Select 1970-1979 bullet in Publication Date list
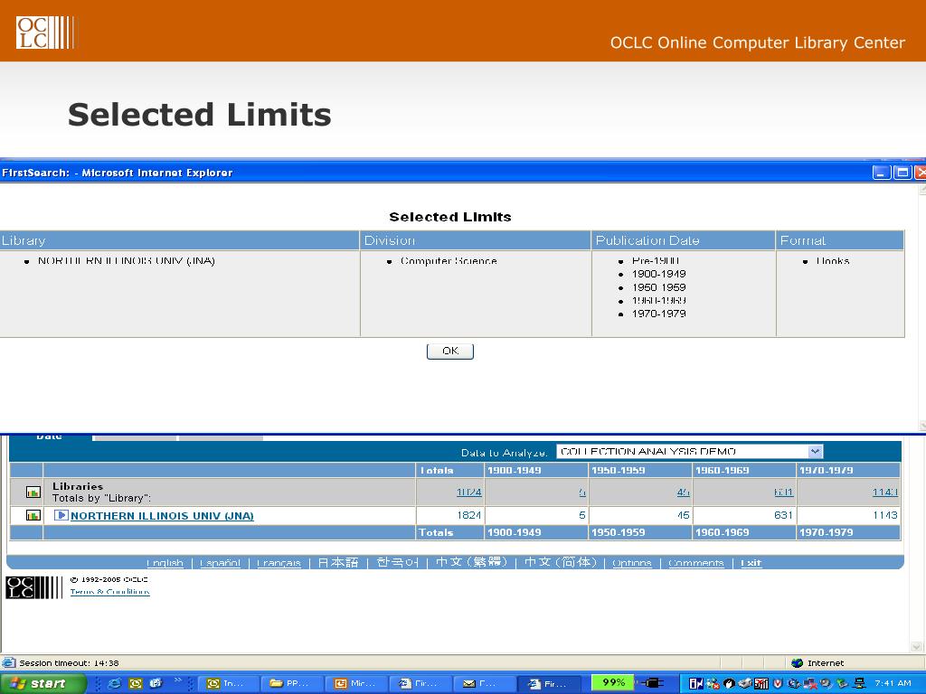 (x=658, y=314)
